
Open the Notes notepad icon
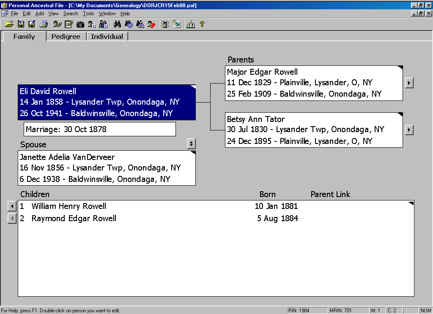coord(69,24)
